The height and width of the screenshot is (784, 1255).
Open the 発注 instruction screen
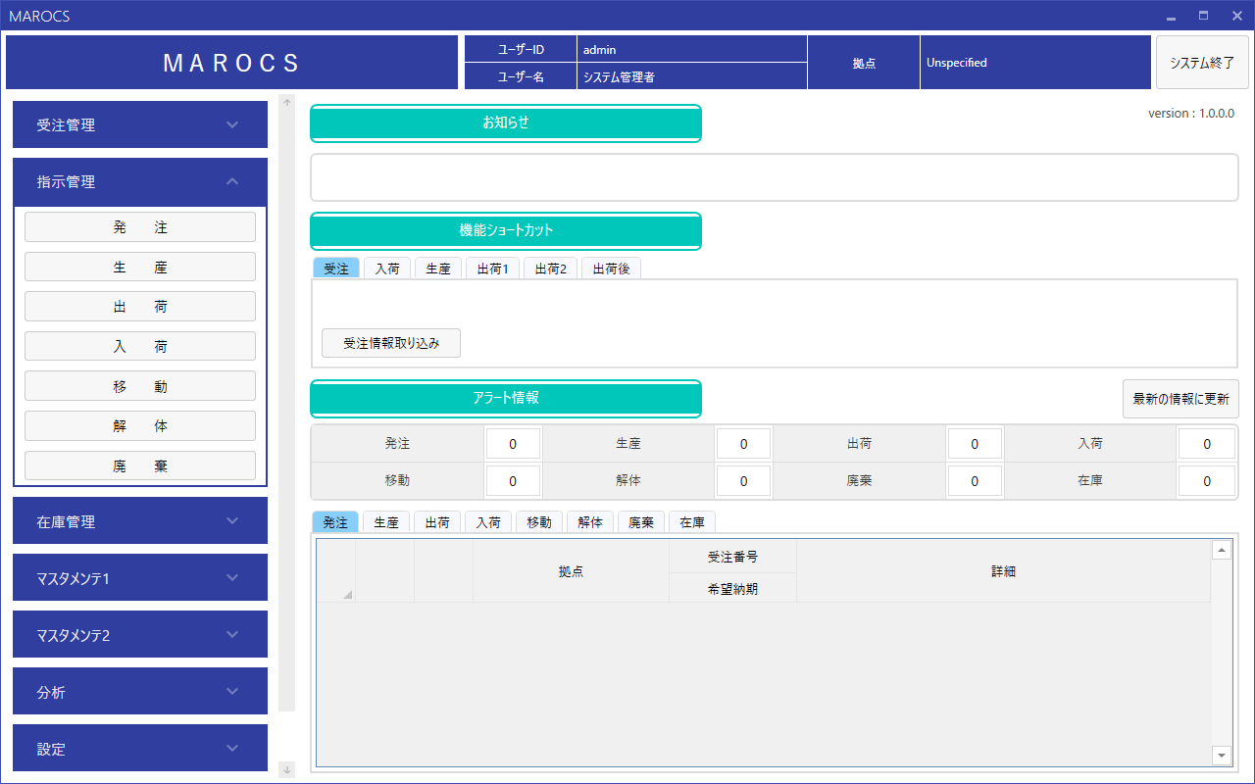140,226
